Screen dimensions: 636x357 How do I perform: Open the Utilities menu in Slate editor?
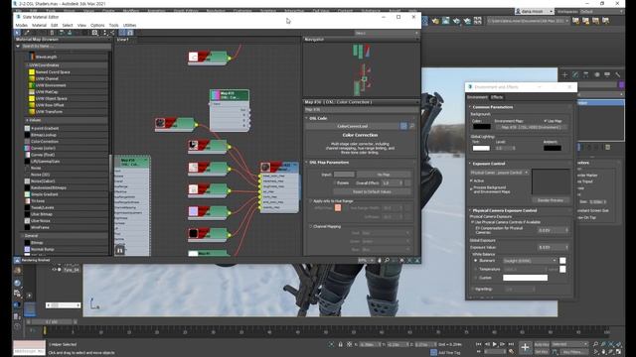point(130,25)
